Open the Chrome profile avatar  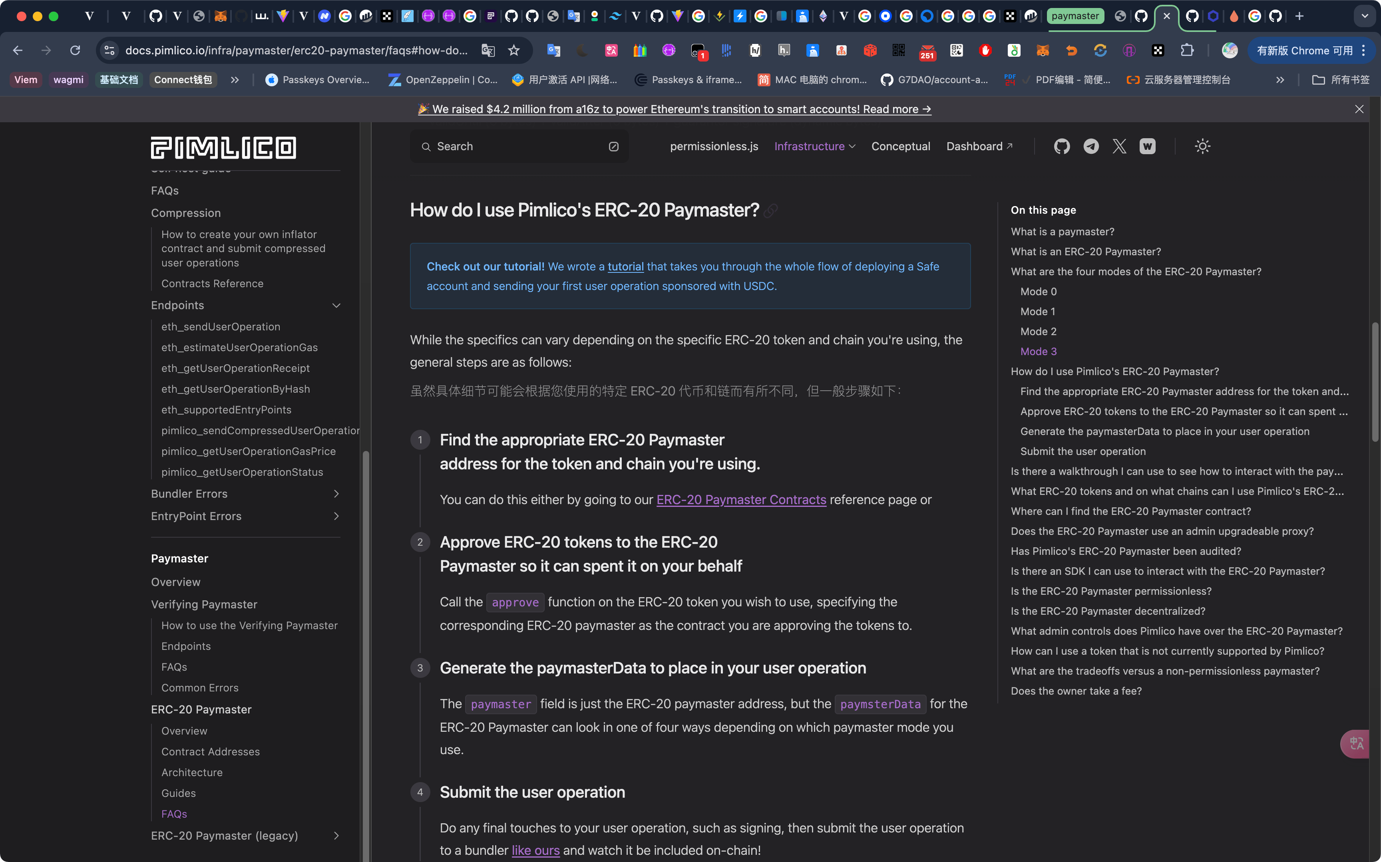[x=1229, y=51]
